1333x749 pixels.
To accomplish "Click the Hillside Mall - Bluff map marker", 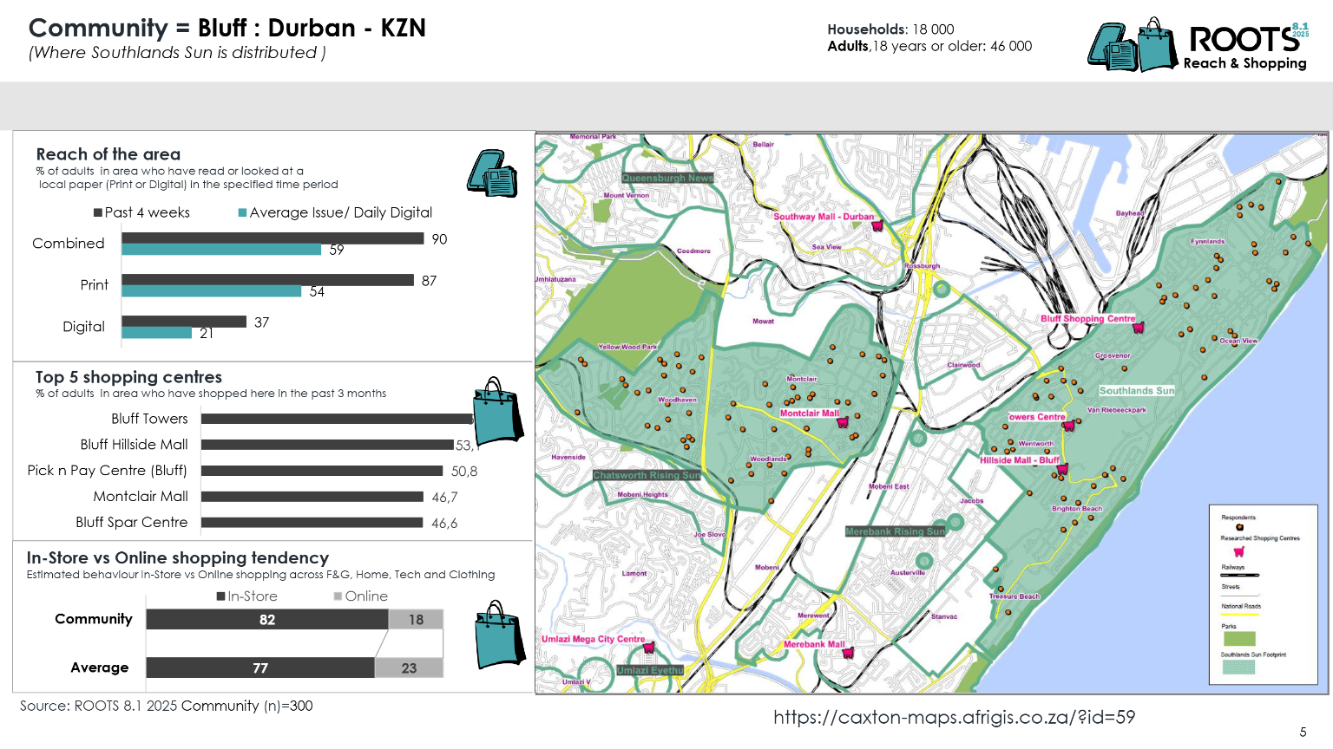I will point(1061,469).
